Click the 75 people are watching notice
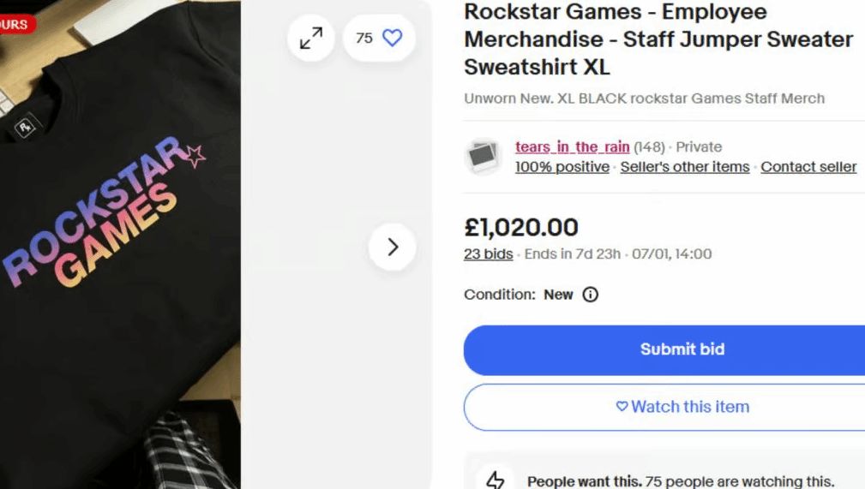 [x=680, y=481]
